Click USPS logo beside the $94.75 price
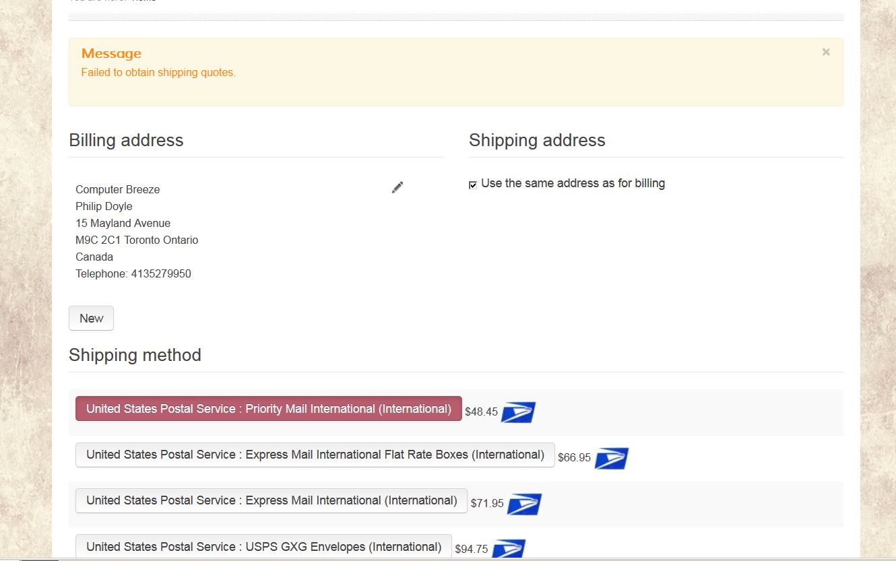 509,549
